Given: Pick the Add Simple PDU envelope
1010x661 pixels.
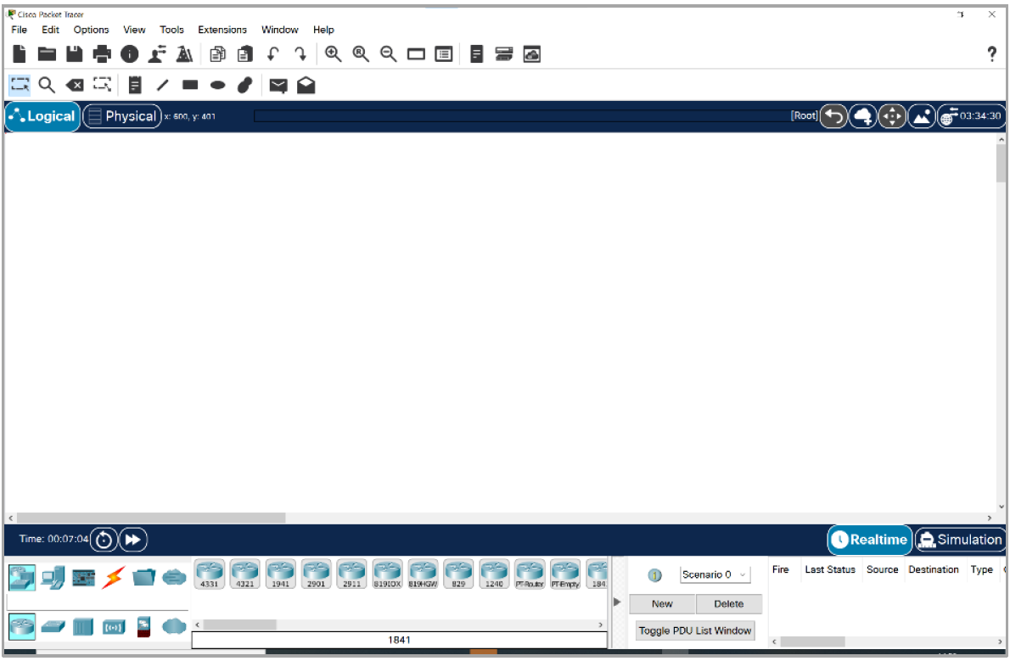Looking at the screenshot, I should pos(278,84).
